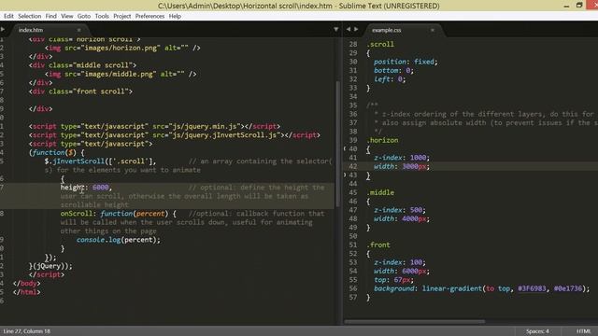Open the Selection menu

[x=29, y=16]
